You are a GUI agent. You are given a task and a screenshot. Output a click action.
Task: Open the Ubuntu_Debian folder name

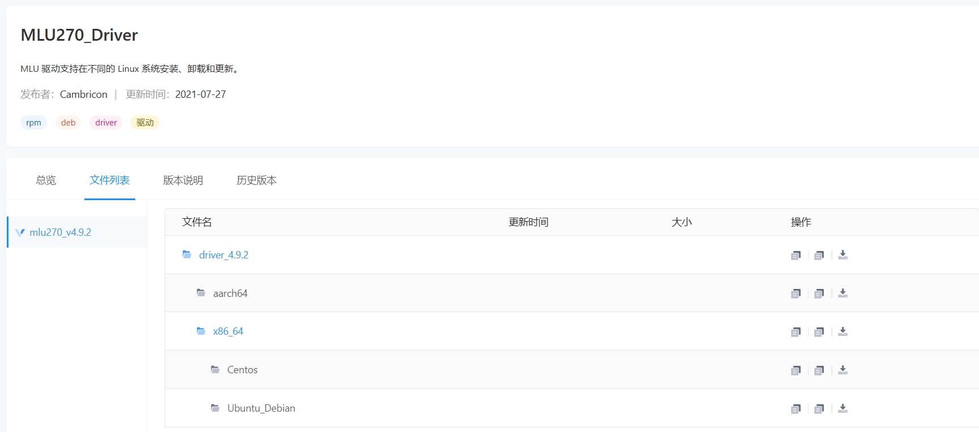(x=261, y=408)
